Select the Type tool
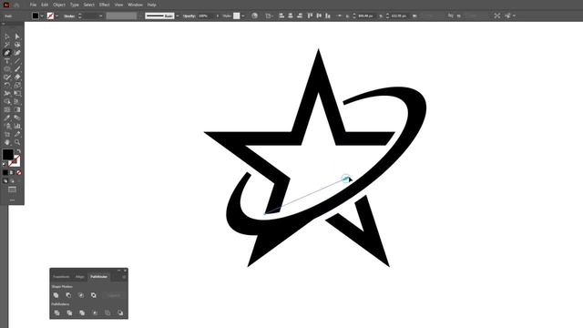Screen dimensions: 583x328 pos(7,61)
